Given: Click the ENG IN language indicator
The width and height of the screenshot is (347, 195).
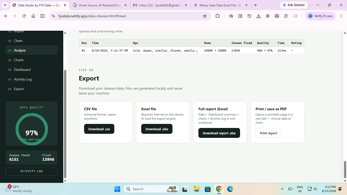Looking at the screenshot, I should (x=300, y=189).
